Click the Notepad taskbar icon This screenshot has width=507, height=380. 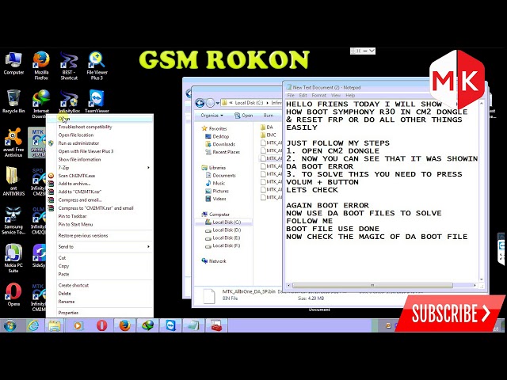(193, 325)
